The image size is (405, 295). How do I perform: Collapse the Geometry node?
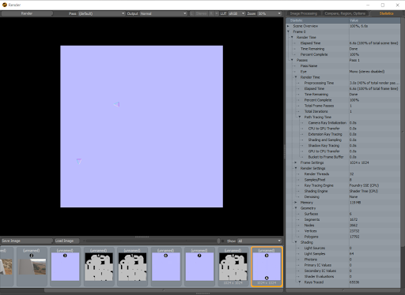296,208
